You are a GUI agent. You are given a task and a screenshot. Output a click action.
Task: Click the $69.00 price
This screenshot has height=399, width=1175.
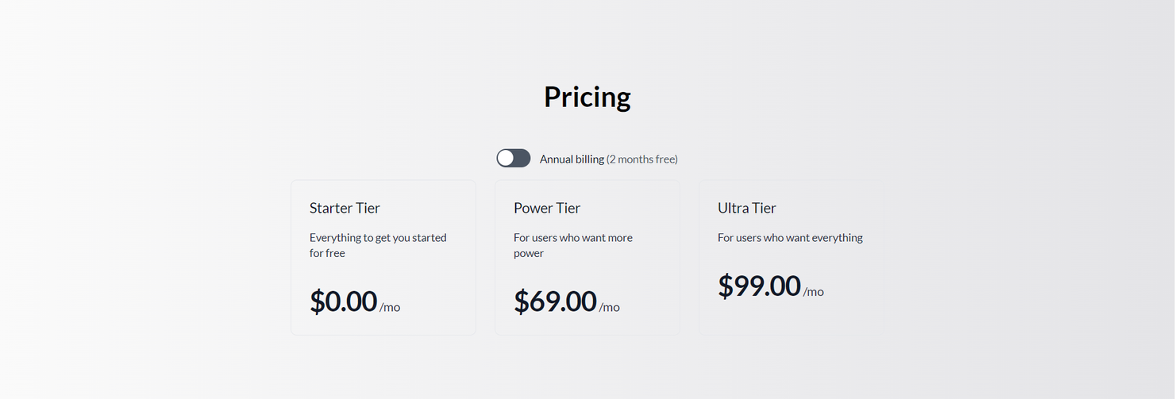[555, 301]
